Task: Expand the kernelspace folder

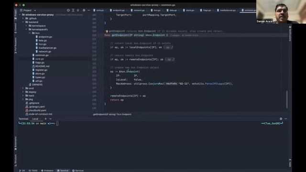Action: (26, 26)
